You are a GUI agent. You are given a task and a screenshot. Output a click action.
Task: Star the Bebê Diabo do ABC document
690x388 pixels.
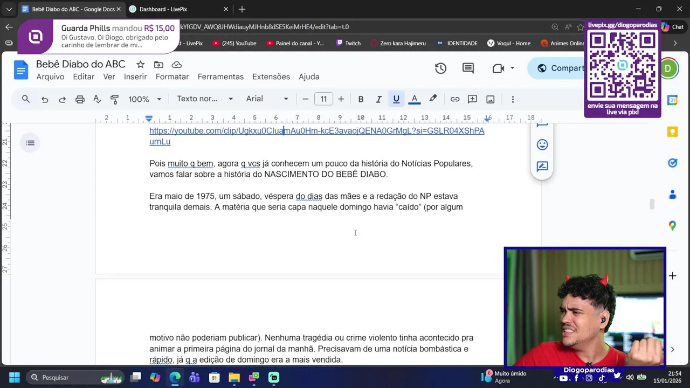(x=140, y=65)
